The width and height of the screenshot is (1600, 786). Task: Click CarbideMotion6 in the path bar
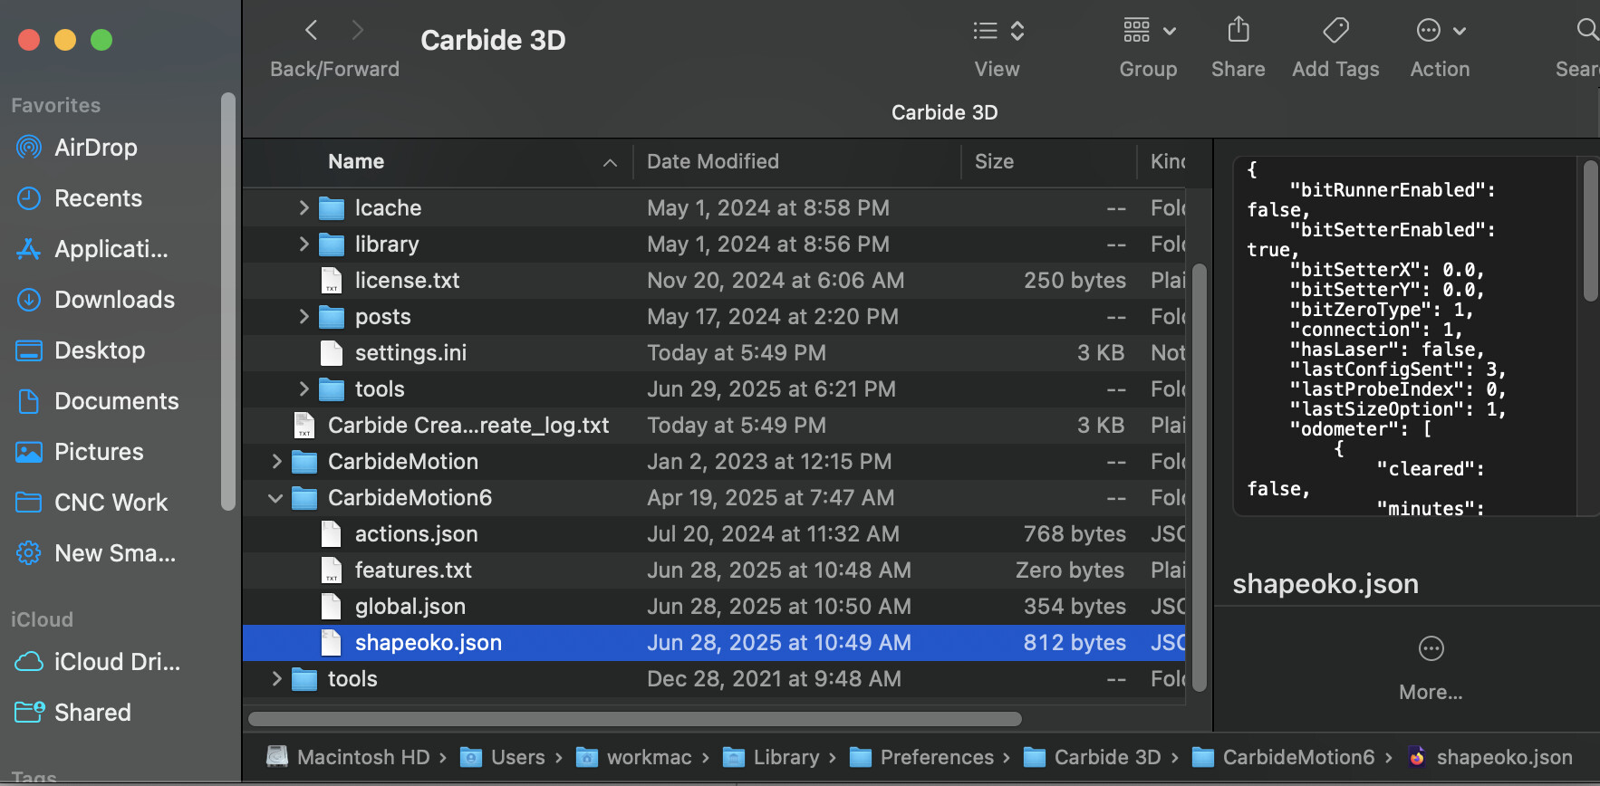1284,757
